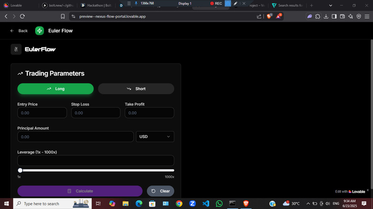373x209 pixels.
Task: Switch to the Search results tab
Action: point(287,5)
